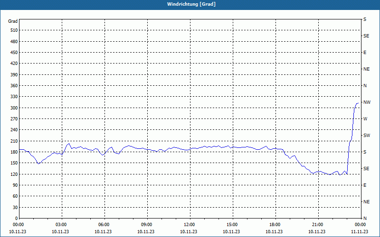380x237 pixels.
Task: Click the 06:00 time axis label
Action: point(104,225)
